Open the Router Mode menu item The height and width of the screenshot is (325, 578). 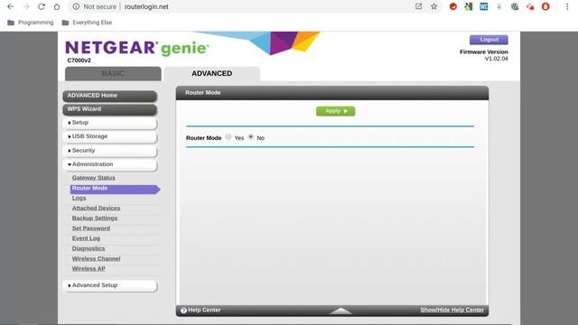[115, 189]
